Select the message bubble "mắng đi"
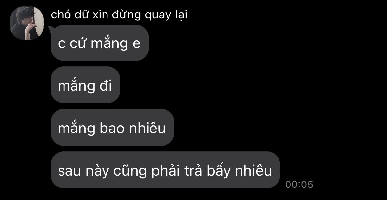 [x=85, y=85]
